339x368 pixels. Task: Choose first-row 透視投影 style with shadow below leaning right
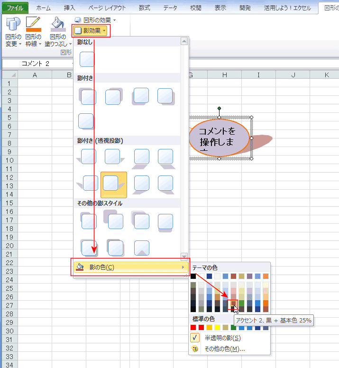tap(166, 158)
